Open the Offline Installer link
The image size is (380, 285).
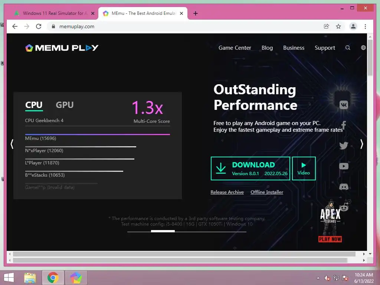[267, 192]
